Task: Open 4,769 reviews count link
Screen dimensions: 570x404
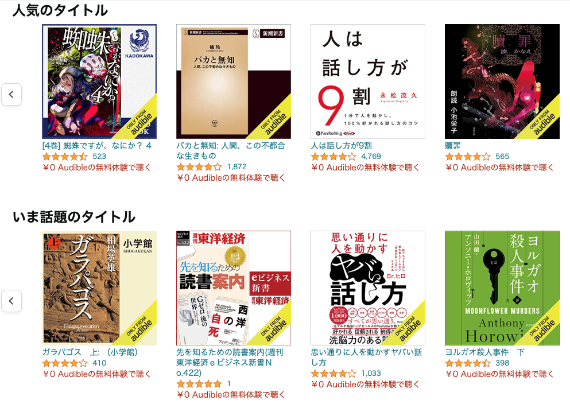Action: pos(371,156)
